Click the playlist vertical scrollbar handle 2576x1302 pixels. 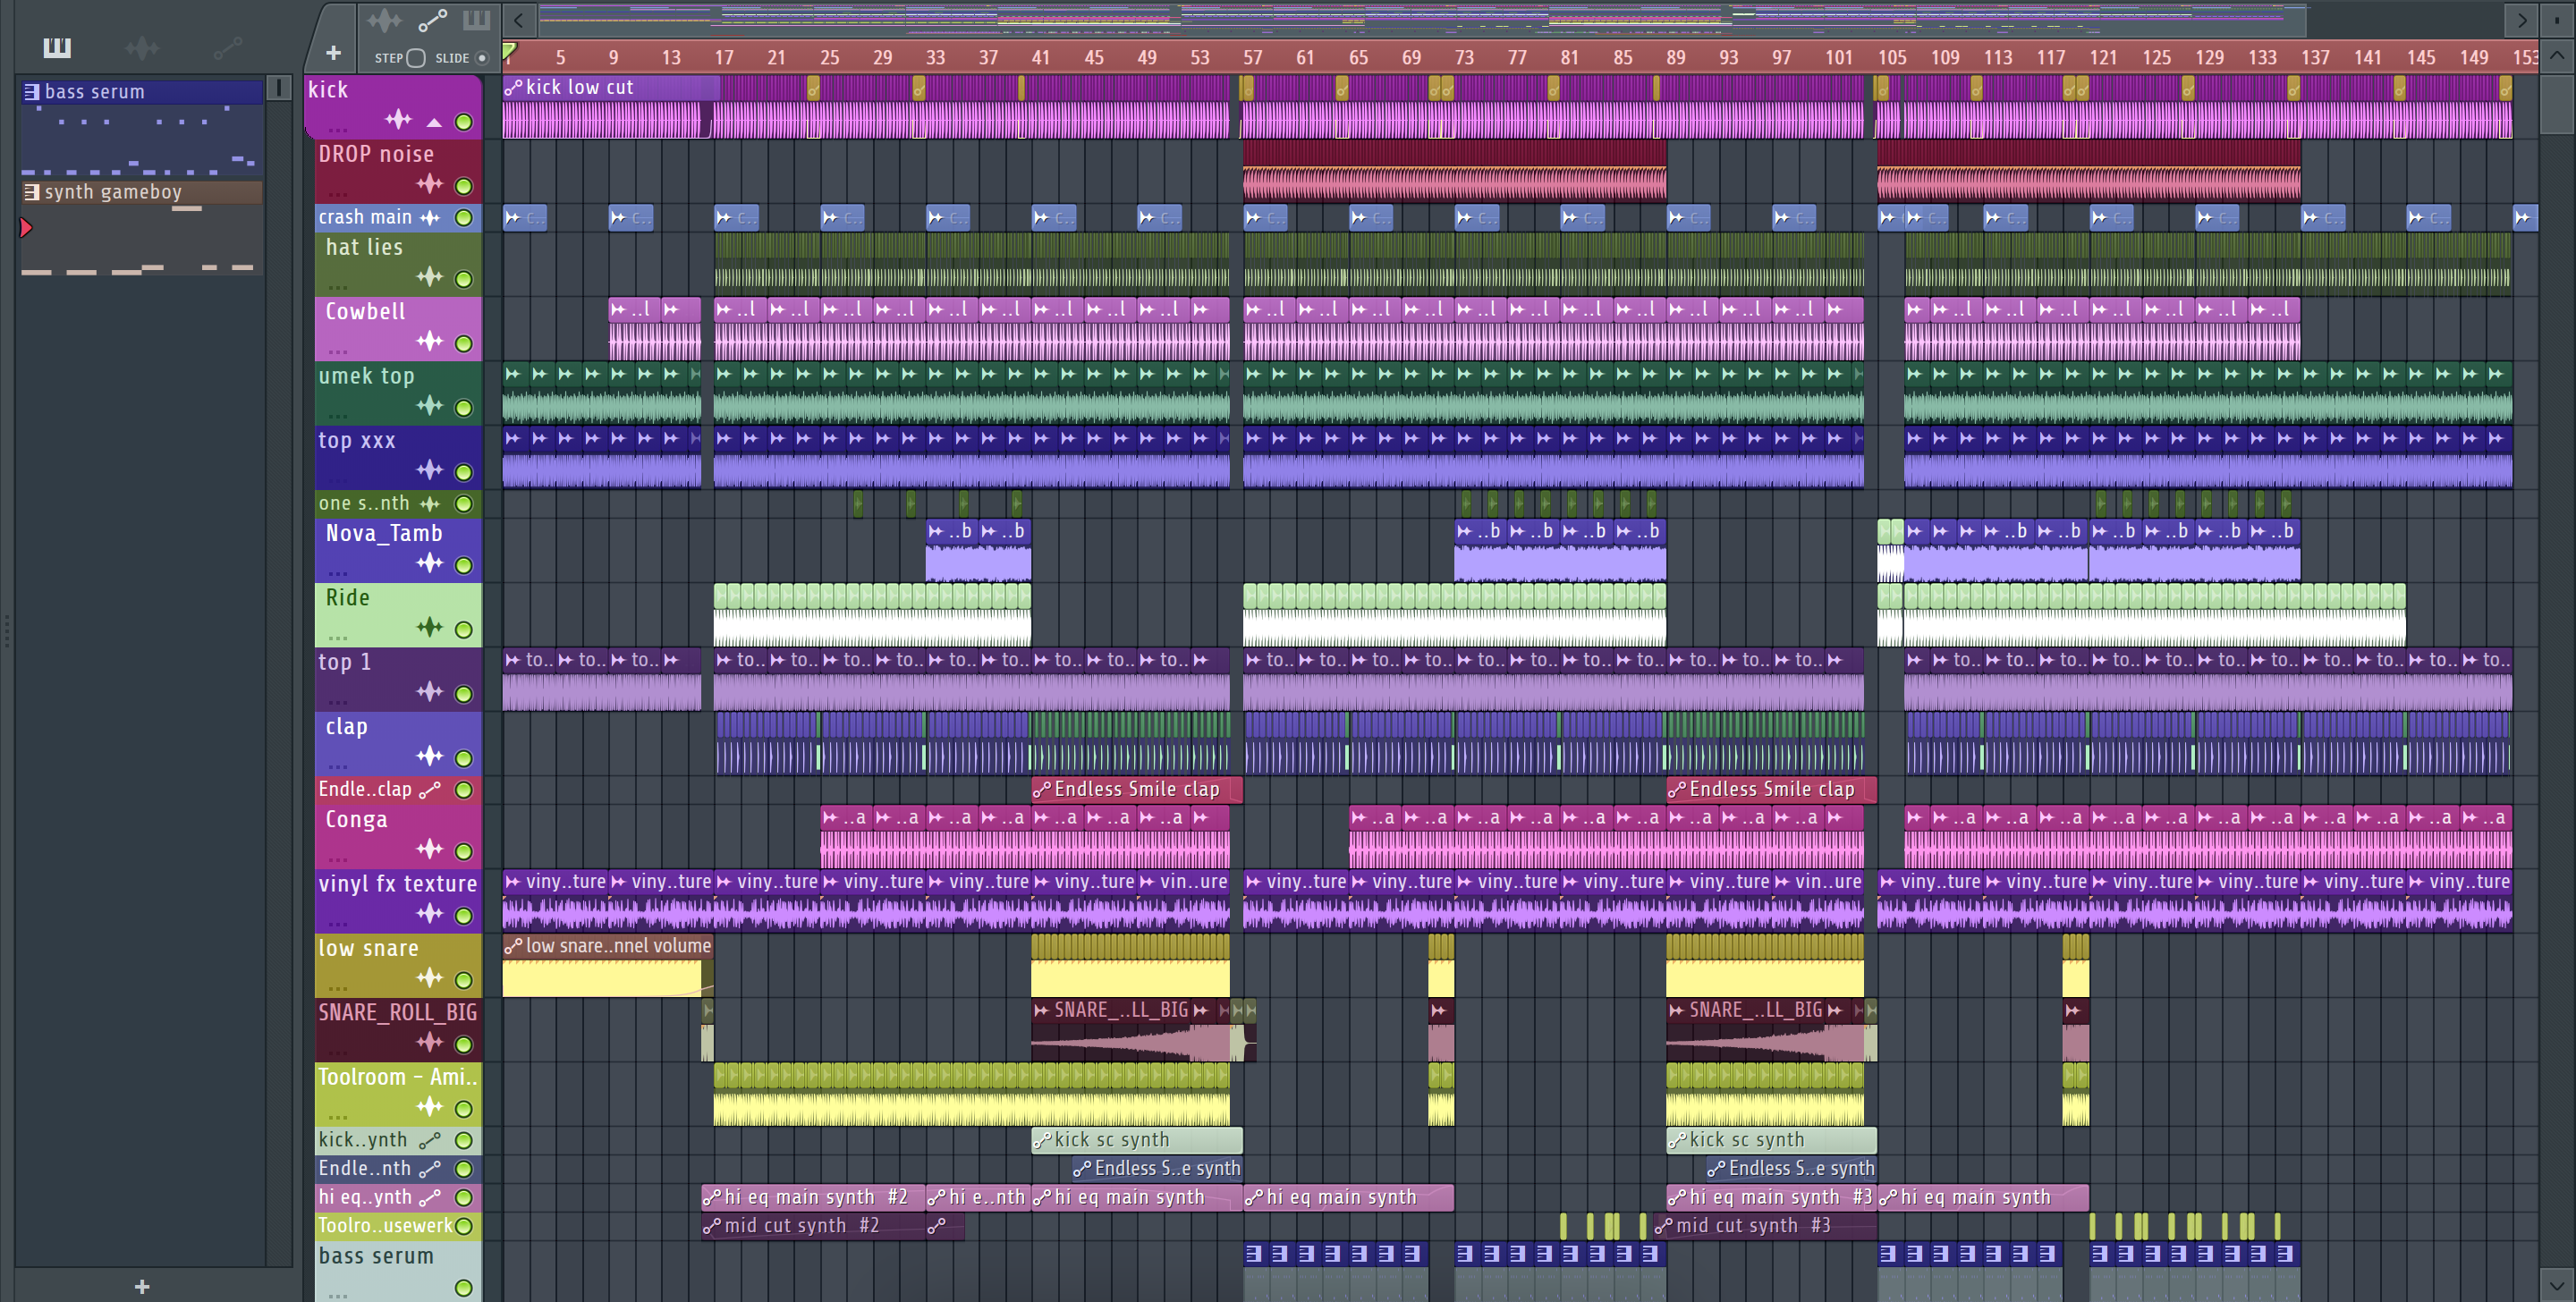[2556, 105]
